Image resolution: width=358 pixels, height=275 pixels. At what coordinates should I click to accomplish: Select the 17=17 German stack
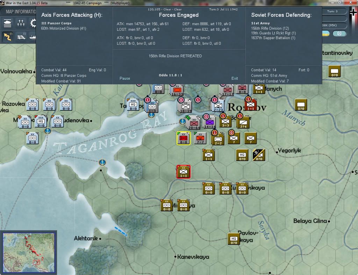(x=227, y=90)
